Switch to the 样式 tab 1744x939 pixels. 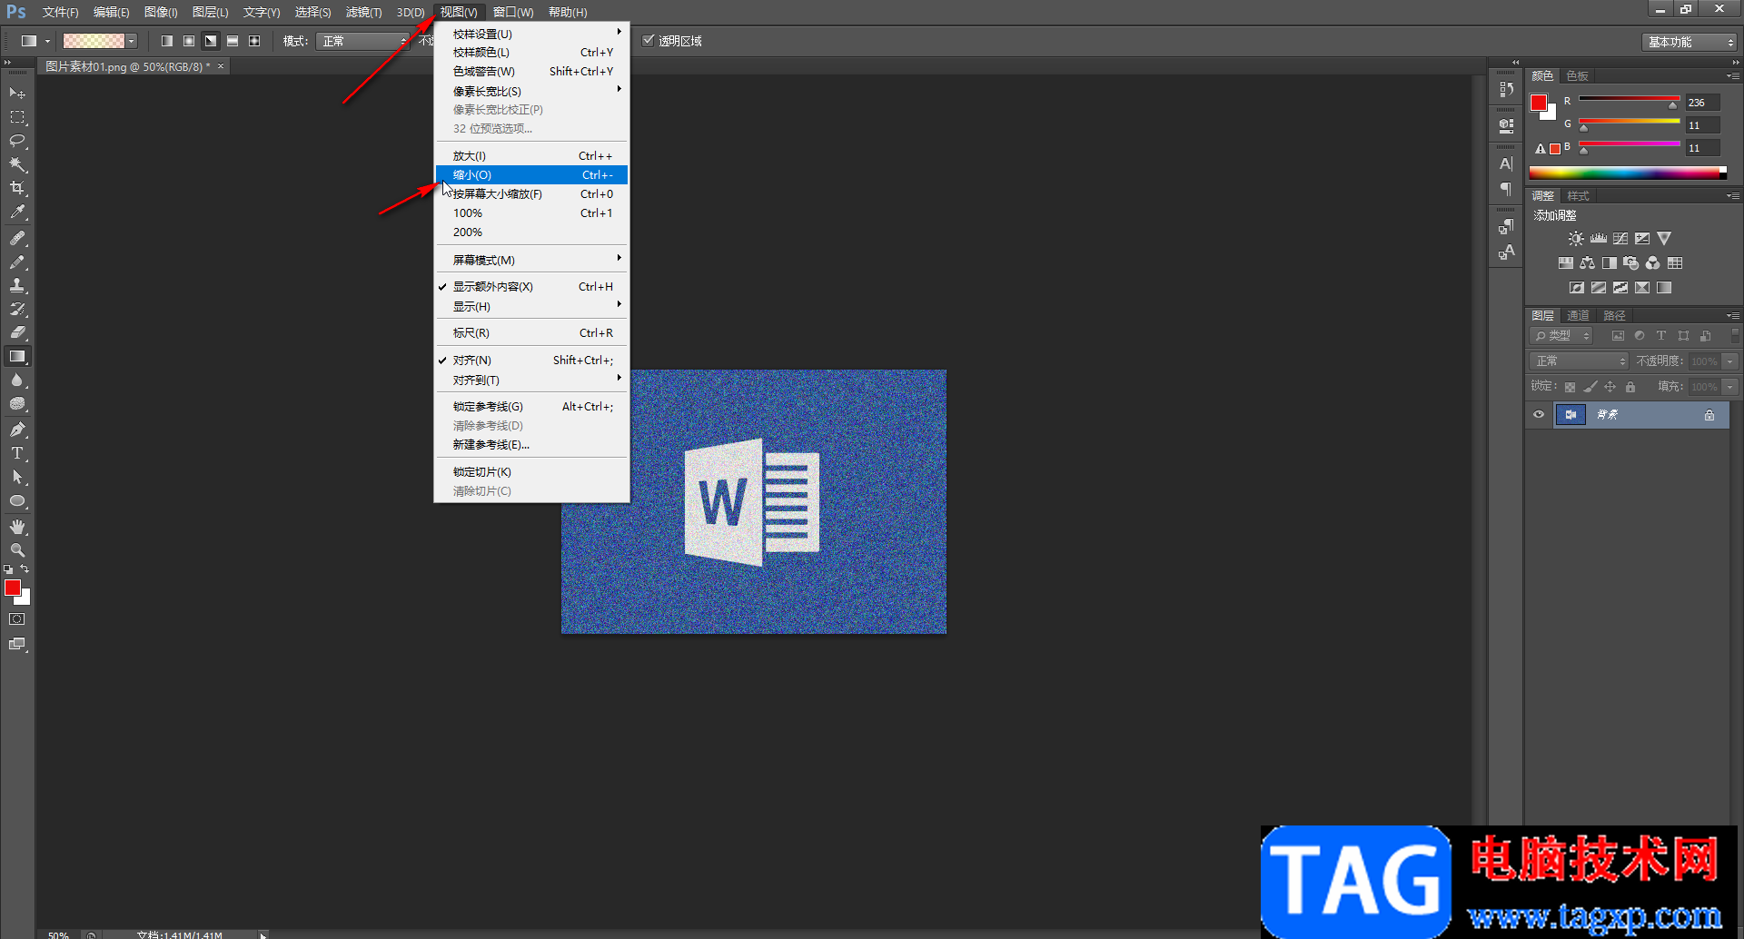[1579, 196]
